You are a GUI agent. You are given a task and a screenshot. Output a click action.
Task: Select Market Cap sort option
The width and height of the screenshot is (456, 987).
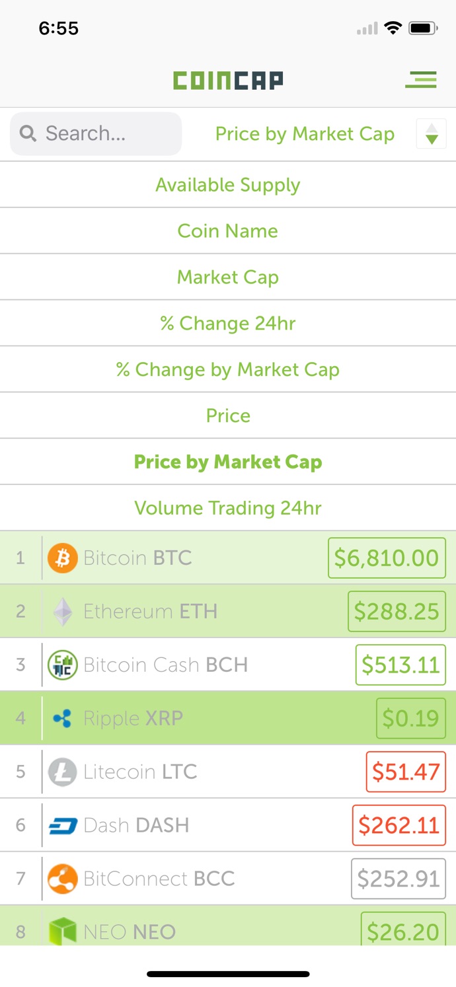pos(228,277)
